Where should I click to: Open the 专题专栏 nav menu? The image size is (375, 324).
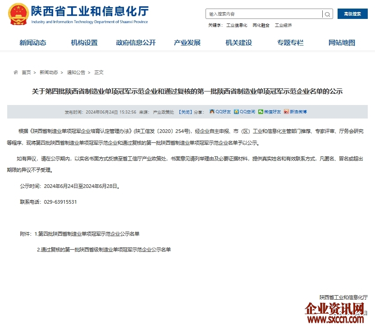click(x=290, y=43)
